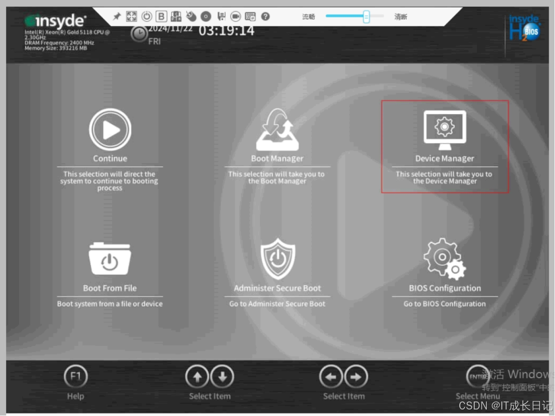Click the Insyde H2O BIOS logo
The width and height of the screenshot is (555, 416).
[524, 27]
